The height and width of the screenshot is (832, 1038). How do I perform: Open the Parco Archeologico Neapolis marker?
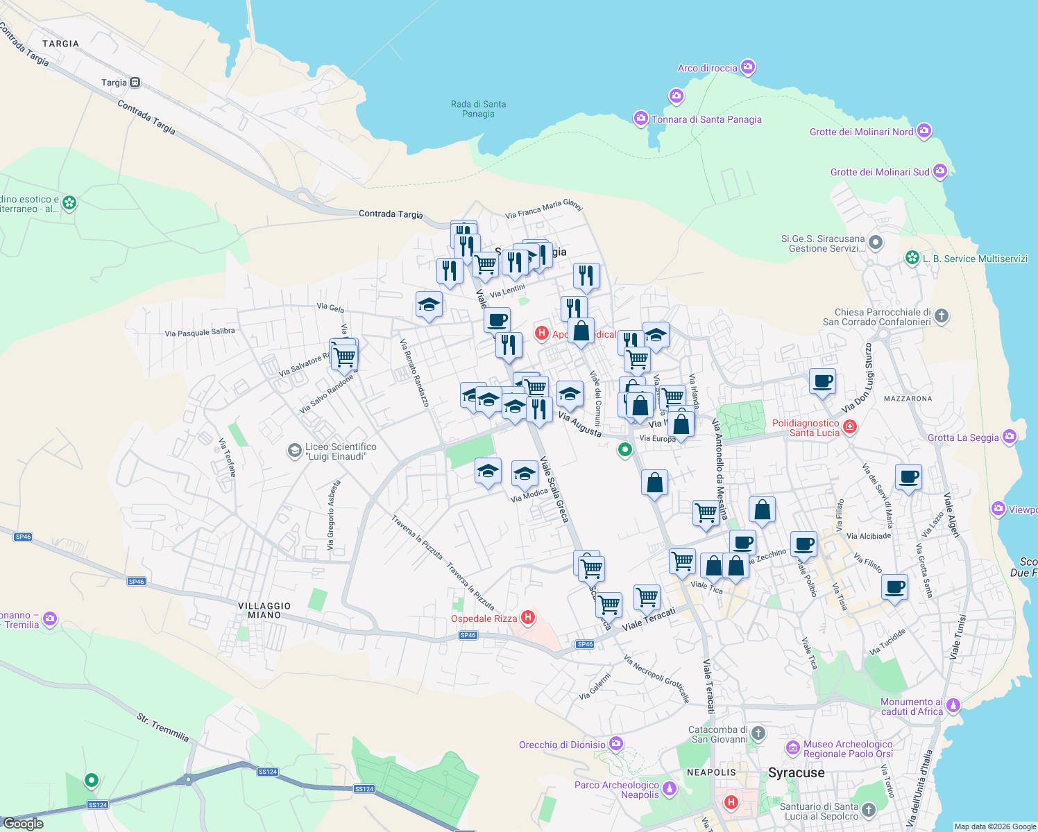coord(669,788)
